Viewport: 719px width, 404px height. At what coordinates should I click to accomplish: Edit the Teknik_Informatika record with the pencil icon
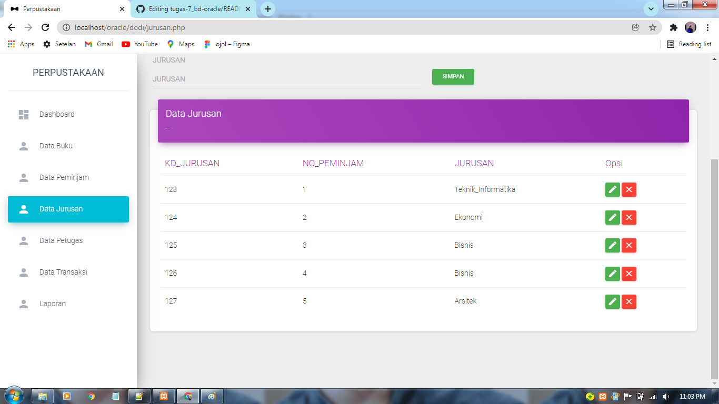click(612, 190)
